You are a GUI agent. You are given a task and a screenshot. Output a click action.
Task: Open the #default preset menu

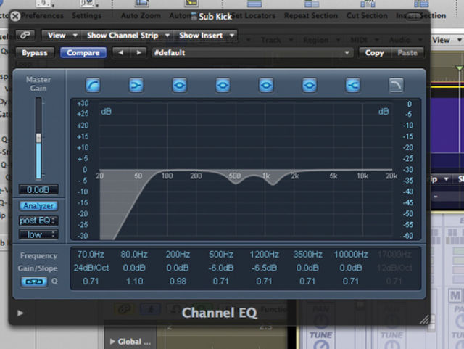pos(252,53)
